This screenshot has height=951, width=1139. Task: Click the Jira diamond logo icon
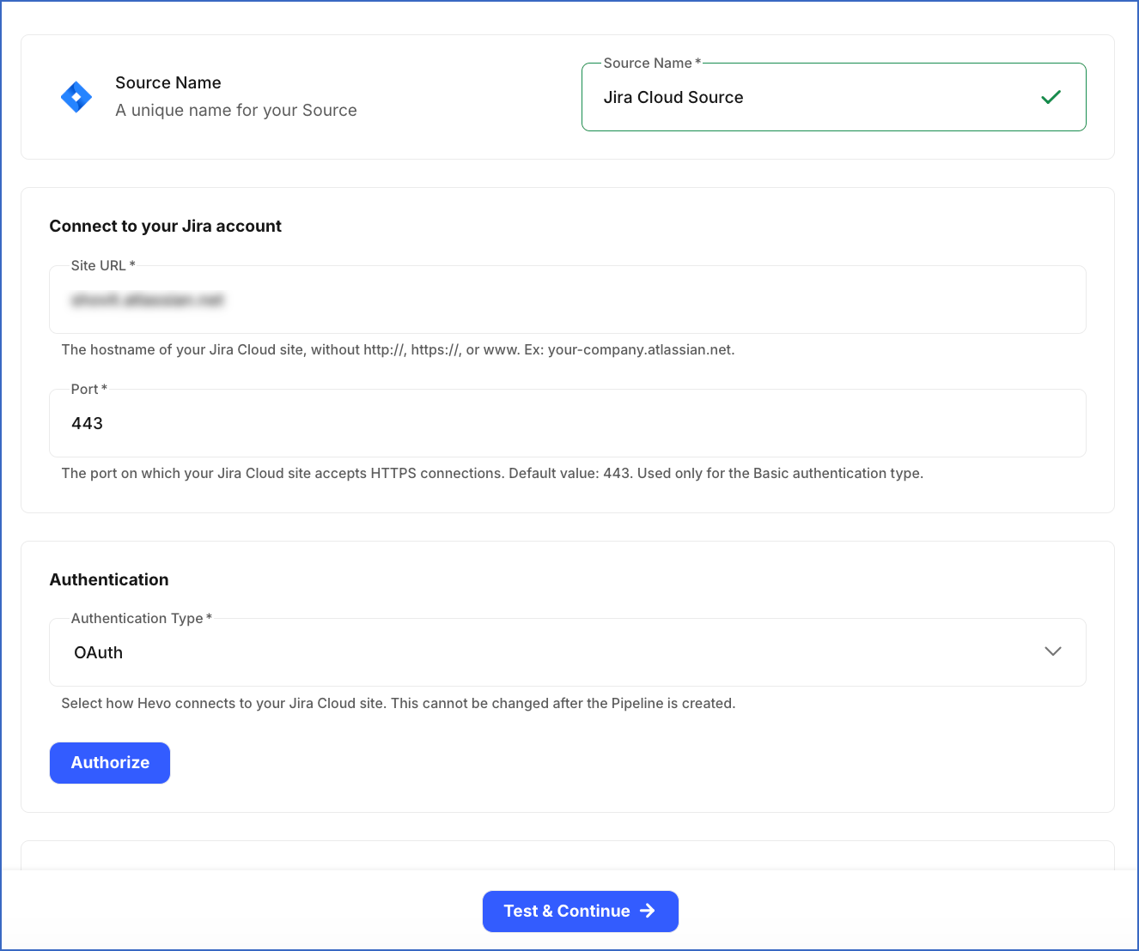point(76,97)
